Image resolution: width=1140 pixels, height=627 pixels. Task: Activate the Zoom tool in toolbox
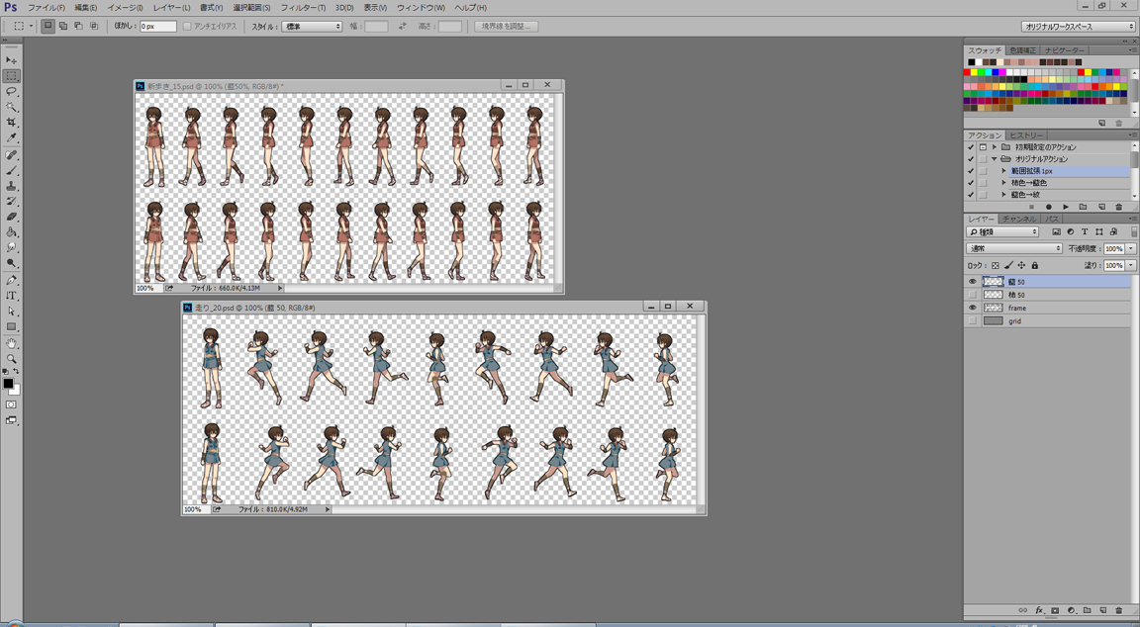[12, 359]
